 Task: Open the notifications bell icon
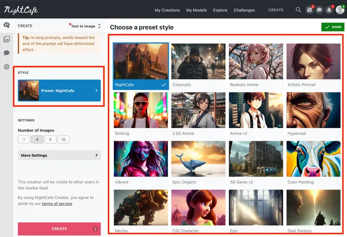(x=329, y=10)
